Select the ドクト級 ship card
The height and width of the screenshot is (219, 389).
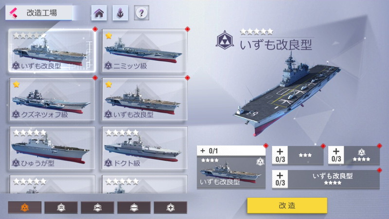tap(144, 148)
